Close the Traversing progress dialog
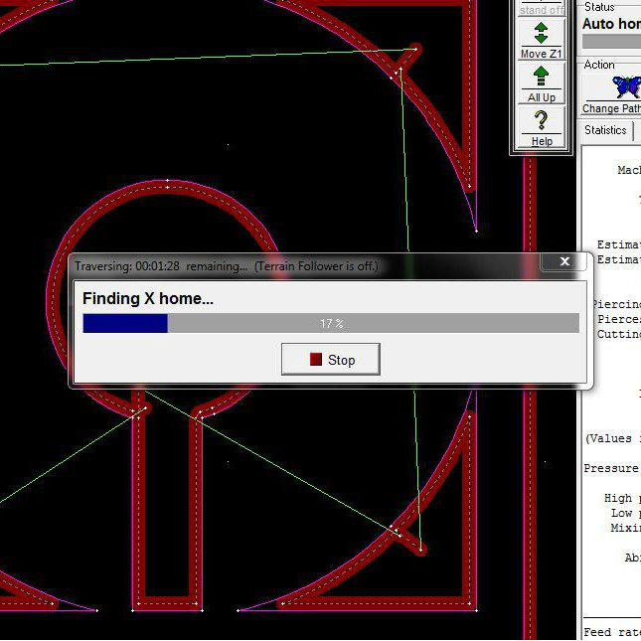 click(x=564, y=262)
